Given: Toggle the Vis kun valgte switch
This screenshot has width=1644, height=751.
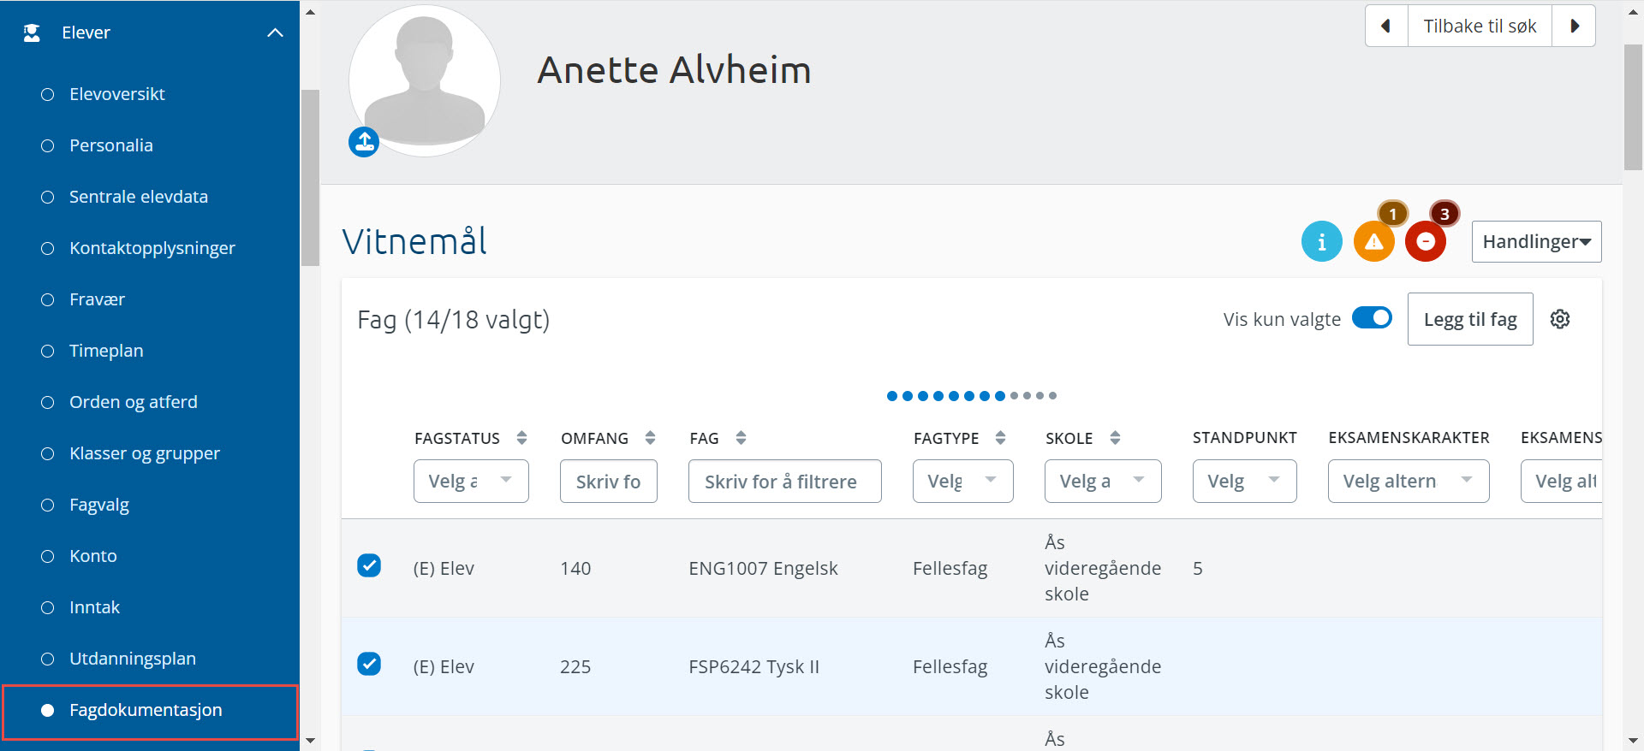Looking at the screenshot, I should 1372,318.
